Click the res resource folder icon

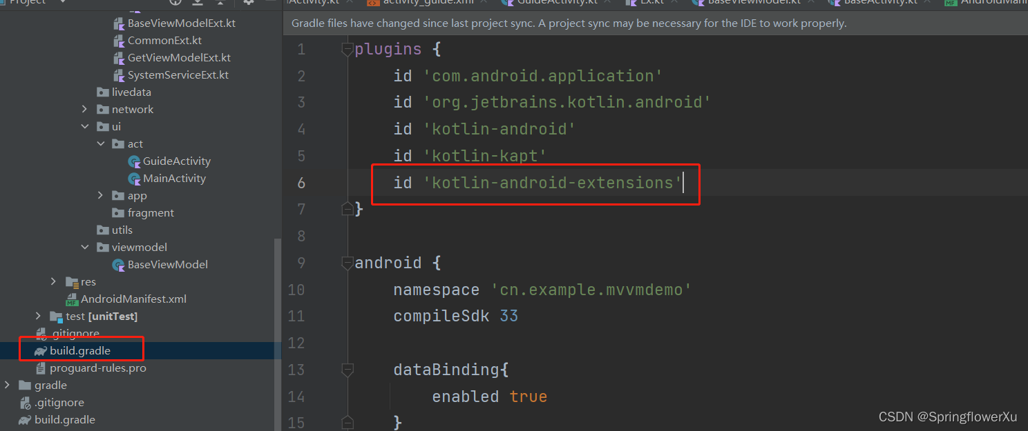tap(72, 282)
